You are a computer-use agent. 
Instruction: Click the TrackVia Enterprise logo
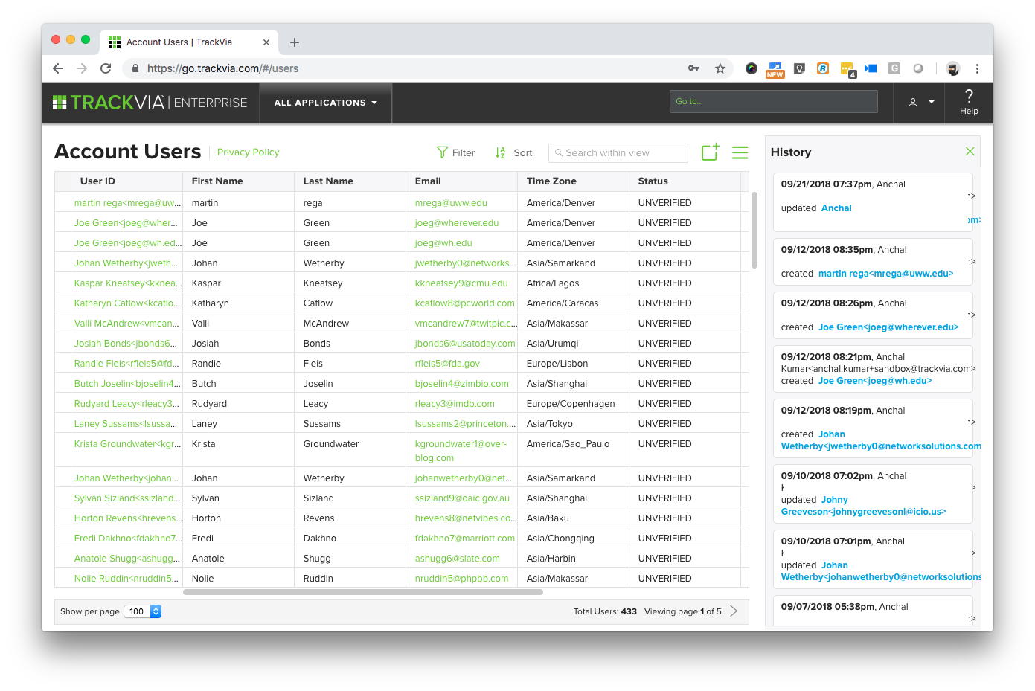tap(150, 103)
